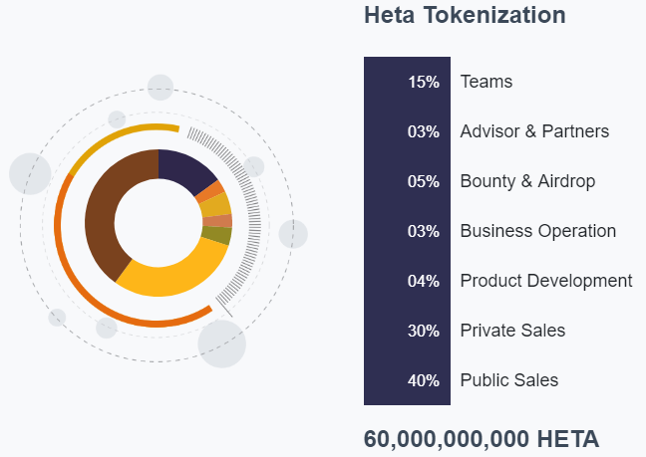This screenshot has width=646, height=457.
Task: Click the Heta Tokenization heading
Action: click(465, 16)
